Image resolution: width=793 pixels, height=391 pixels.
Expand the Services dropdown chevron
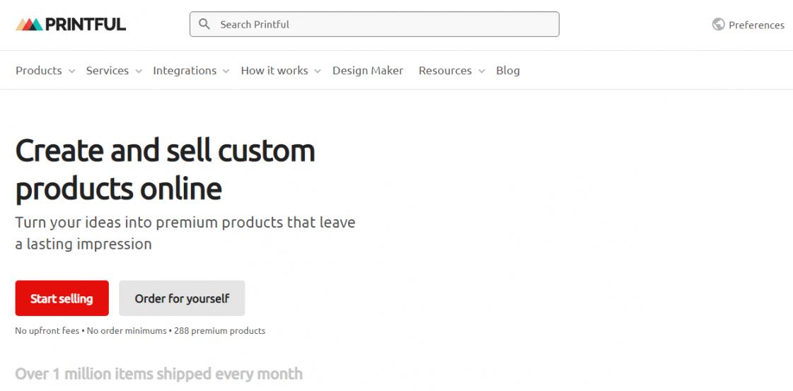coord(139,71)
